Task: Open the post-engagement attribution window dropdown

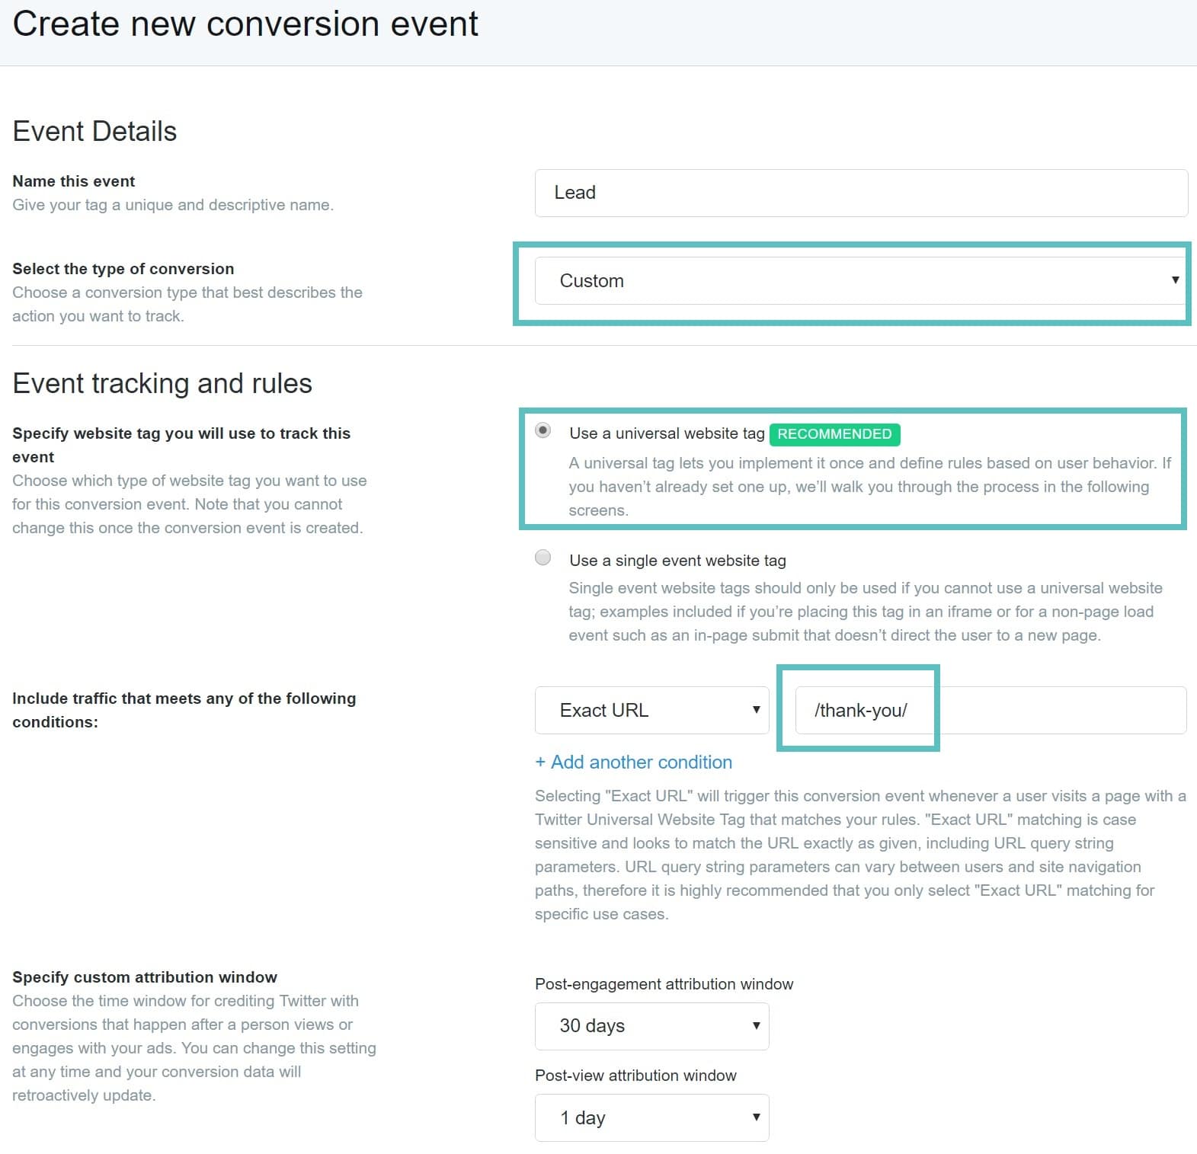Action: click(x=651, y=1026)
